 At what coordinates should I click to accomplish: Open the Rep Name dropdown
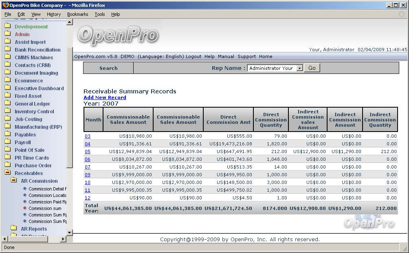299,68
